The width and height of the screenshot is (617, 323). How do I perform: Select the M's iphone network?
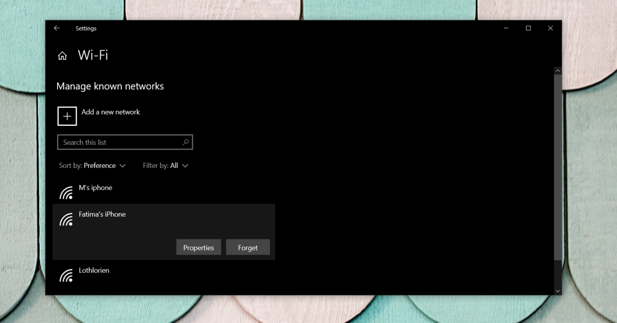coord(95,187)
